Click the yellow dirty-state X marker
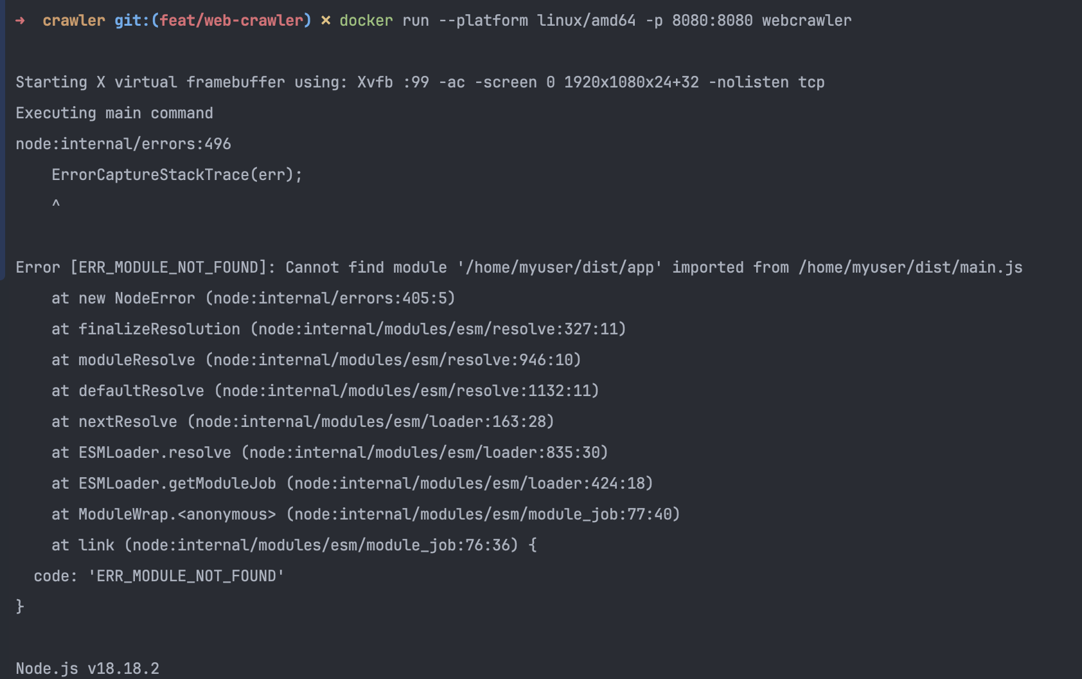This screenshot has width=1082, height=679. click(326, 21)
